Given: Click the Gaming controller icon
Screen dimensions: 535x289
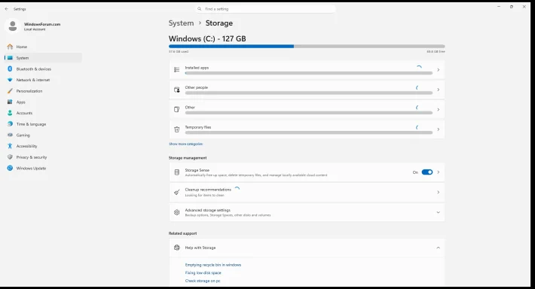Looking at the screenshot, I should pyautogui.click(x=10, y=135).
